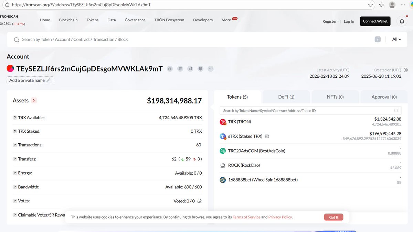Click the pencil icon in Add a private name
The width and height of the screenshot is (413, 232).
pyautogui.click(x=49, y=80)
